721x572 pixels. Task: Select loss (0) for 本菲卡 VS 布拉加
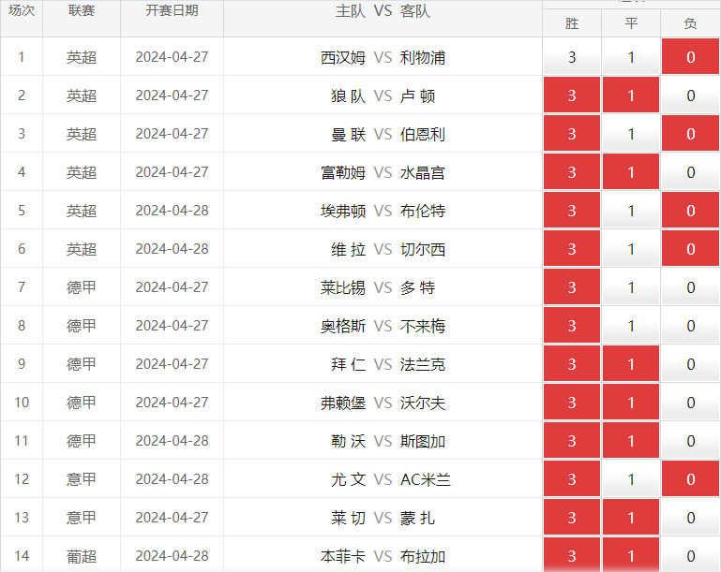point(691,555)
